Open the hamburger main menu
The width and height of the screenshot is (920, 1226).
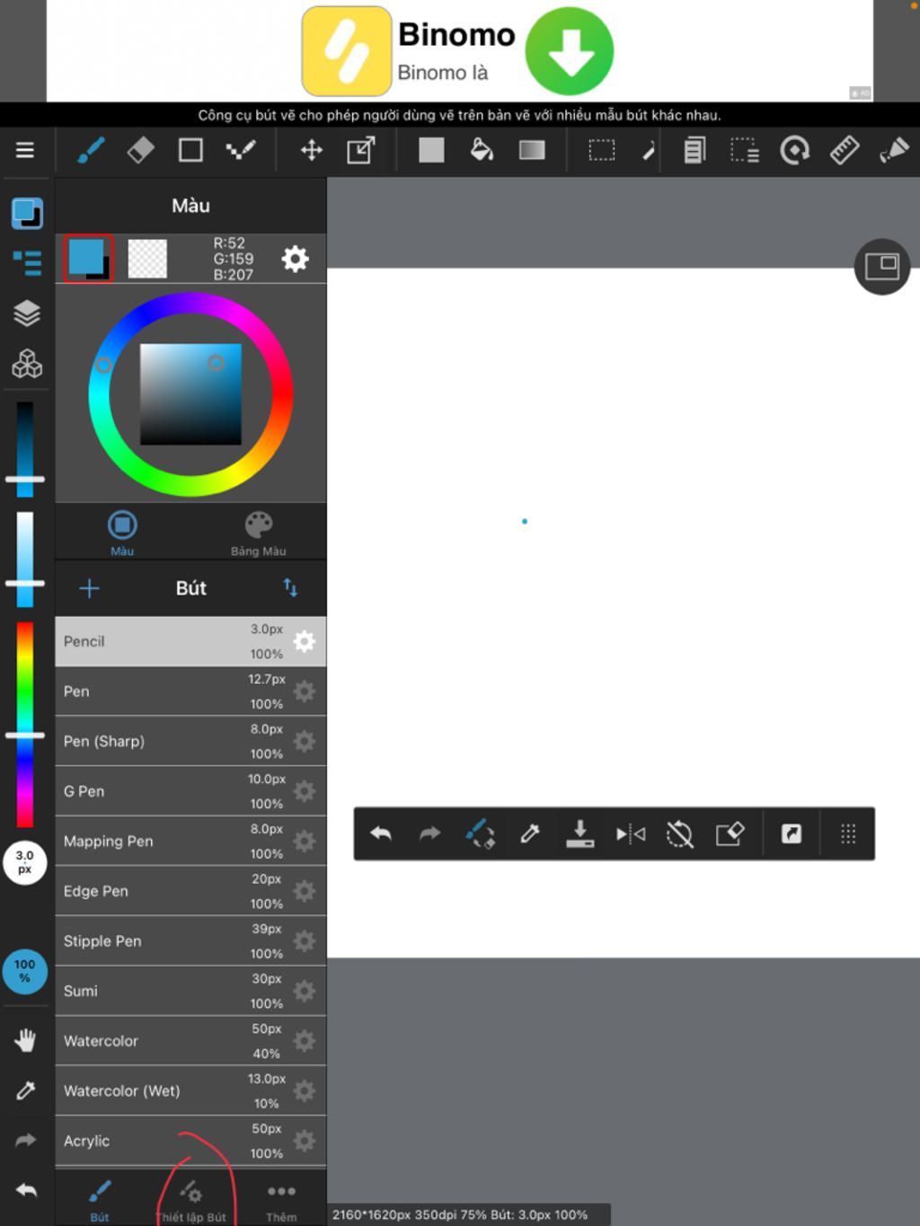[x=25, y=150]
